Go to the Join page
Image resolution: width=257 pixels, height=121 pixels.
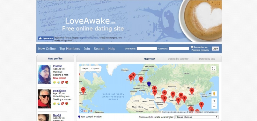[x=87, y=49]
